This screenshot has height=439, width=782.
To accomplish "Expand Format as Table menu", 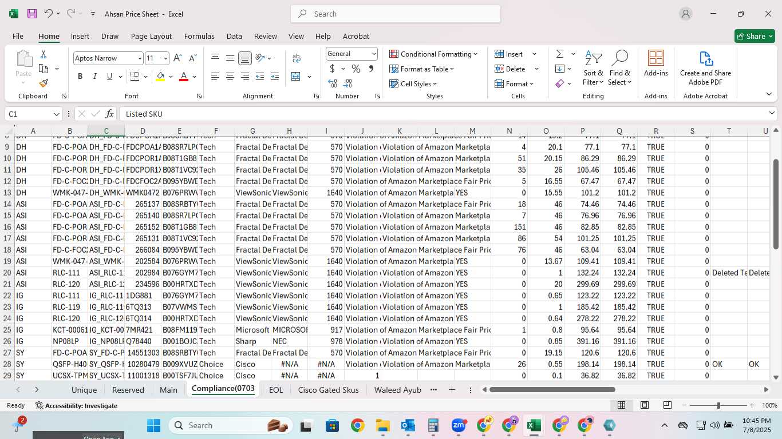I will click(422, 69).
